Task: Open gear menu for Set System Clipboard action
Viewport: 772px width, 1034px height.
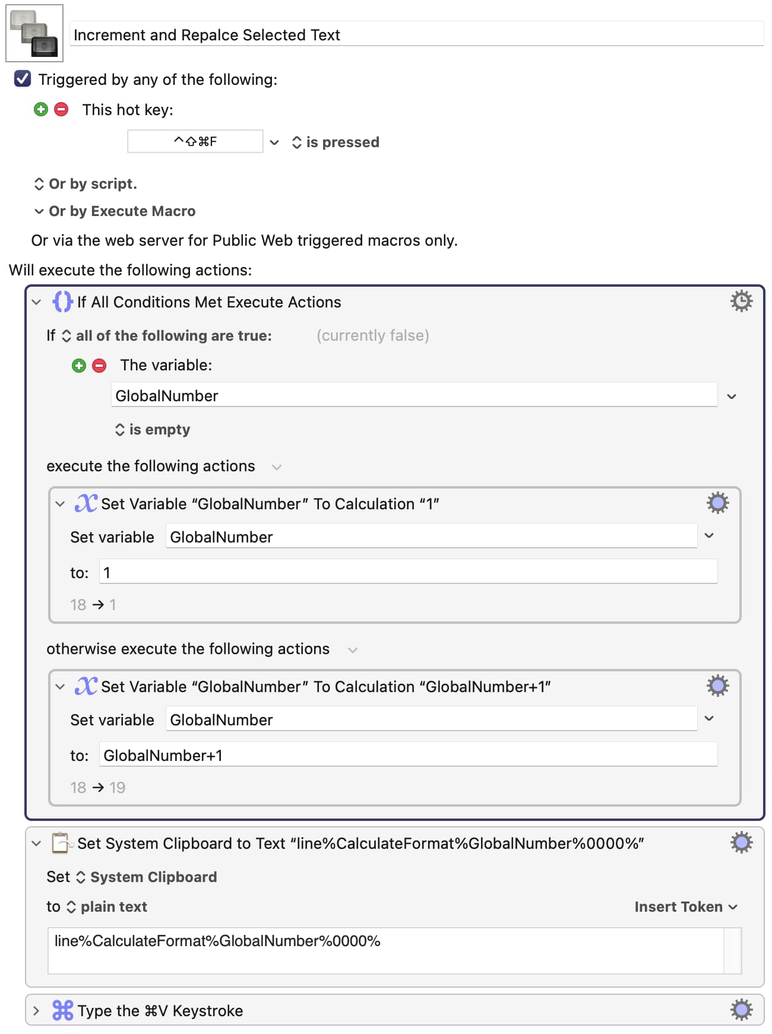Action: click(x=741, y=843)
